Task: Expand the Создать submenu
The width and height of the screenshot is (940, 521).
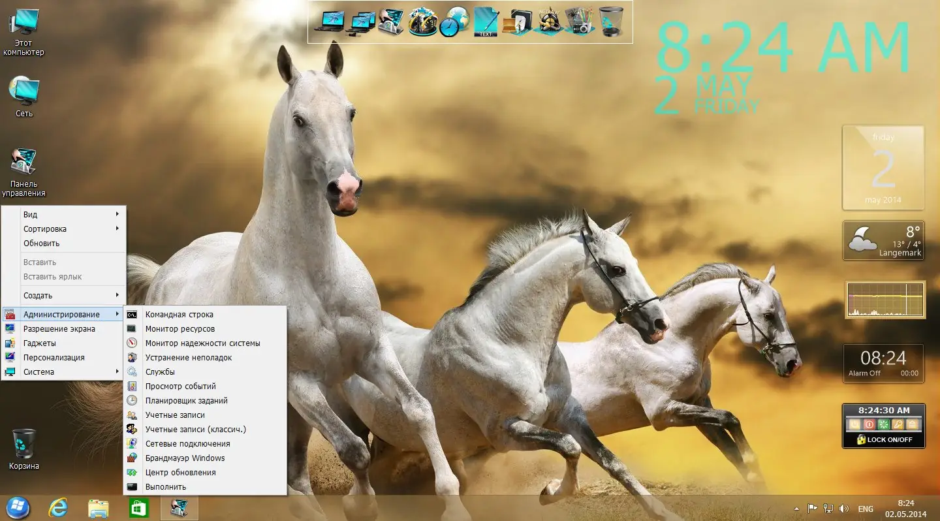Action: [x=63, y=295]
